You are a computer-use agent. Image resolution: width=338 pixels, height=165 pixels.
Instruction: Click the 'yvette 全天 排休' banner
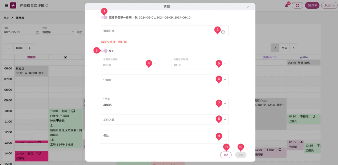point(304,63)
